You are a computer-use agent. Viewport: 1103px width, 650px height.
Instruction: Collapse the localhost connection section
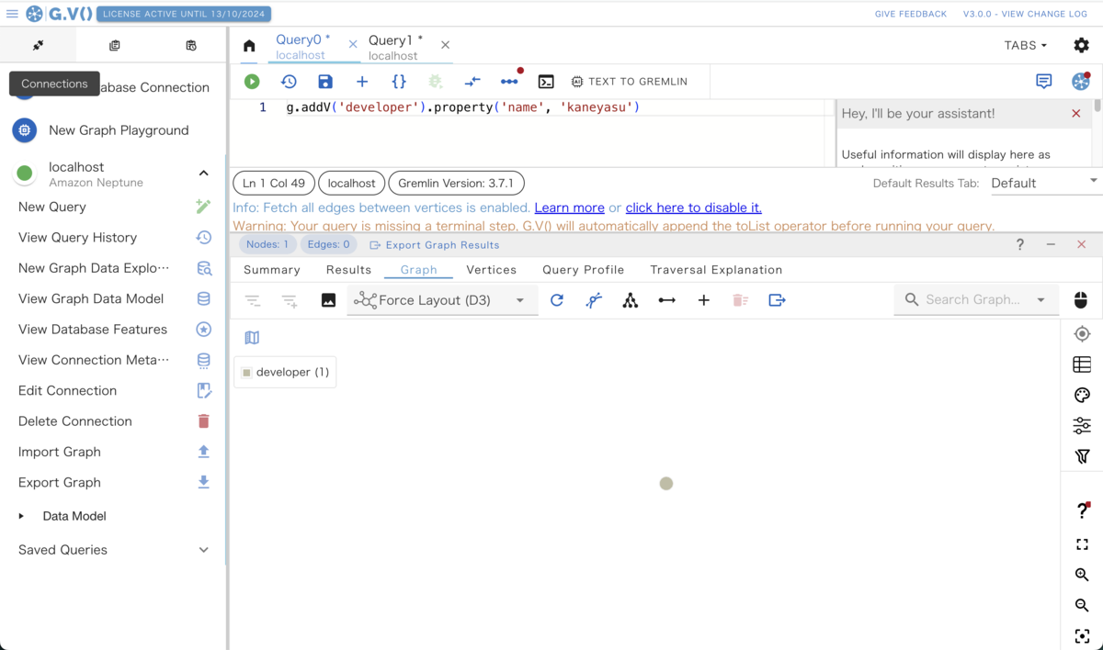pyautogui.click(x=204, y=174)
